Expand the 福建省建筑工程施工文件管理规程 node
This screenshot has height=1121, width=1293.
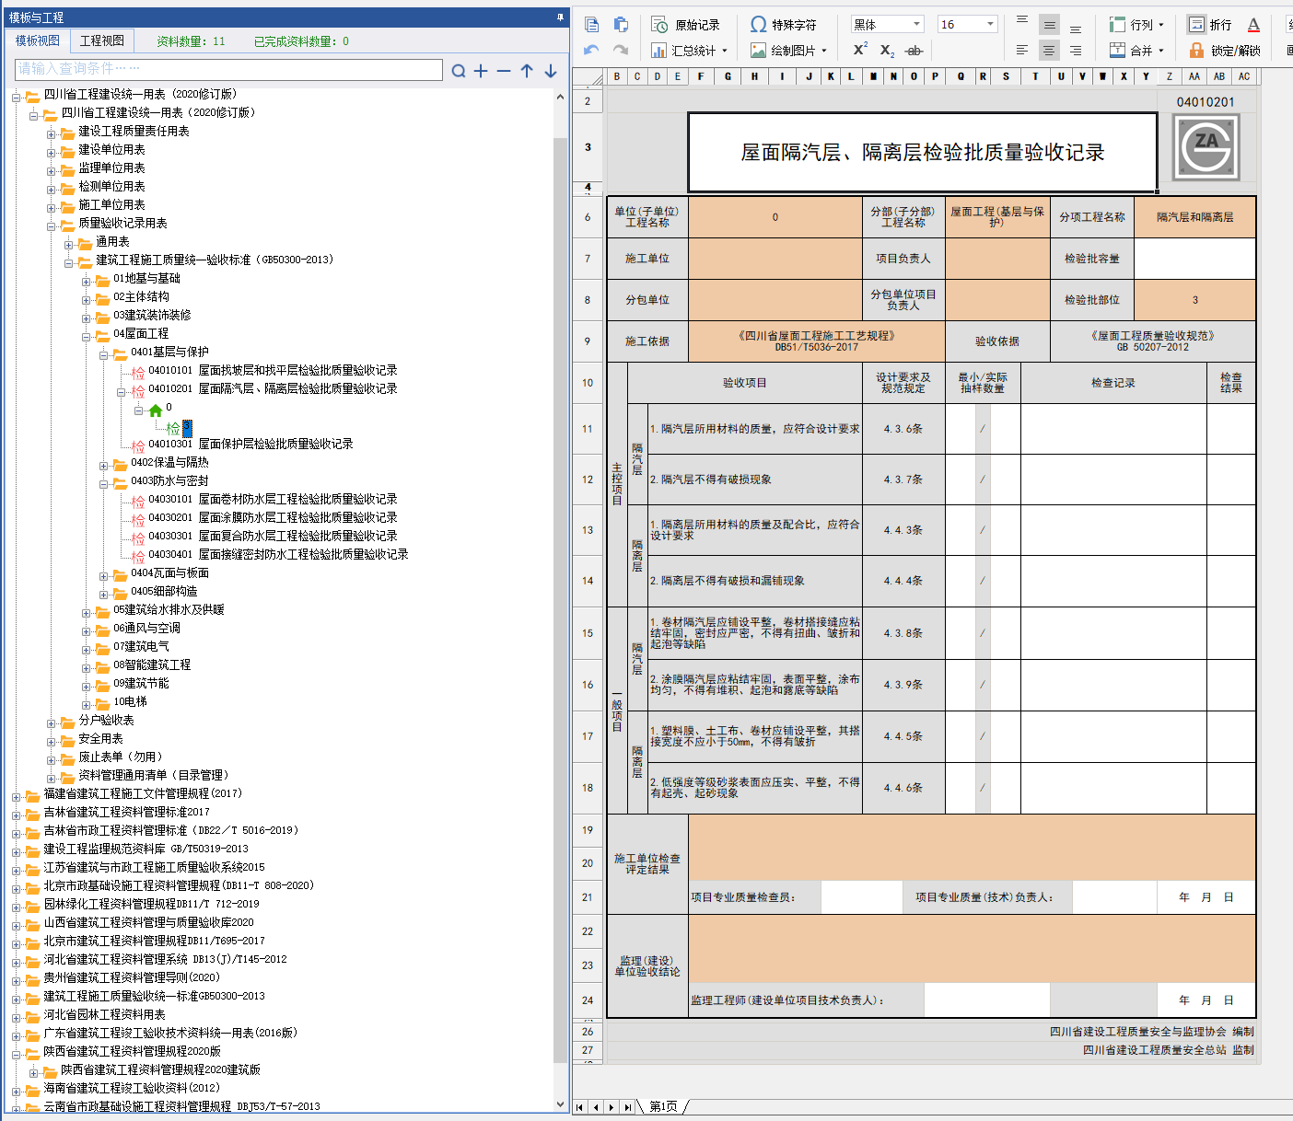pyautogui.click(x=16, y=796)
